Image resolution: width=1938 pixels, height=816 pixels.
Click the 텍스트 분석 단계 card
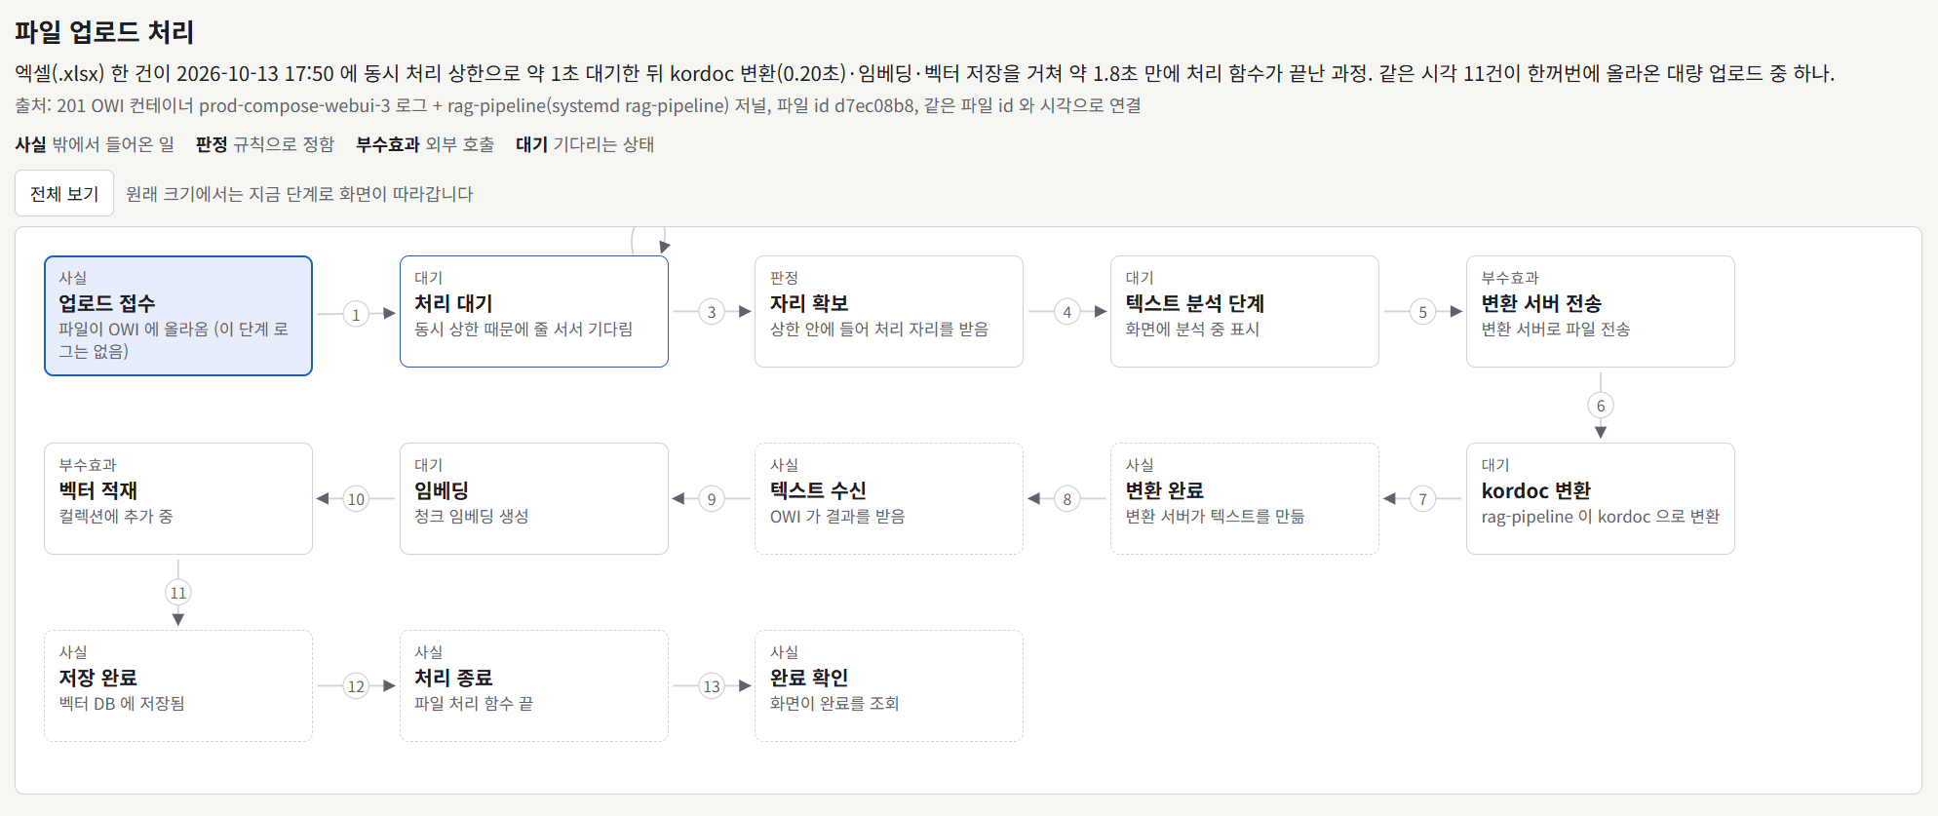point(1245,311)
